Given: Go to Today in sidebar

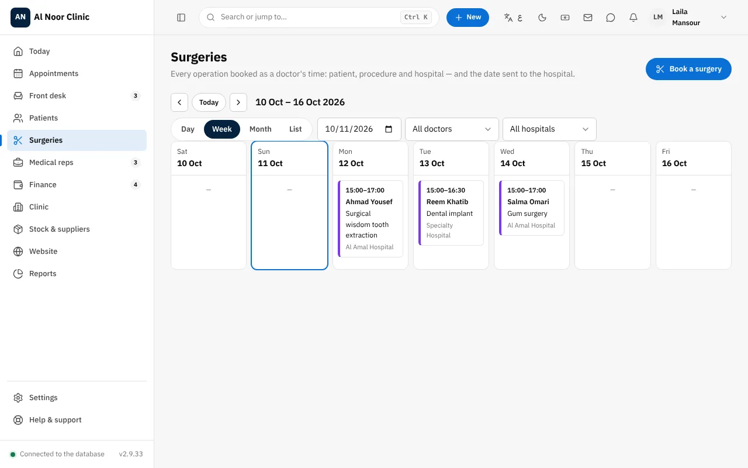Looking at the screenshot, I should [x=77, y=51].
